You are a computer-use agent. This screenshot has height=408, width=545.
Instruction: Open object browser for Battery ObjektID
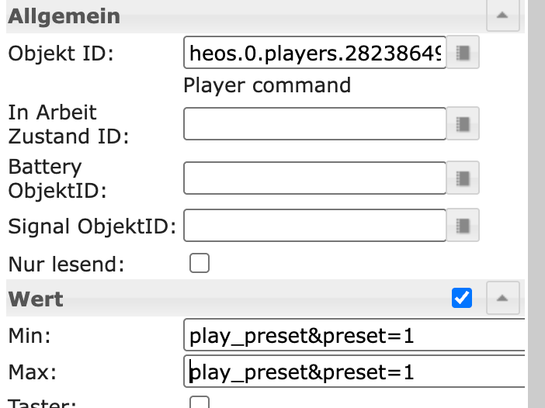click(x=463, y=178)
